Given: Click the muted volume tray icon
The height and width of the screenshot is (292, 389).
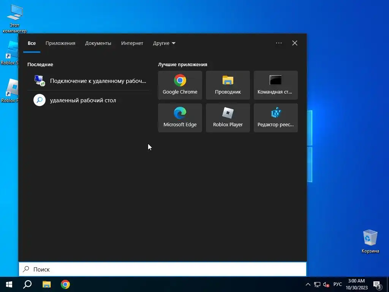Looking at the screenshot, I should pyautogui.click(x=326, y=284).
